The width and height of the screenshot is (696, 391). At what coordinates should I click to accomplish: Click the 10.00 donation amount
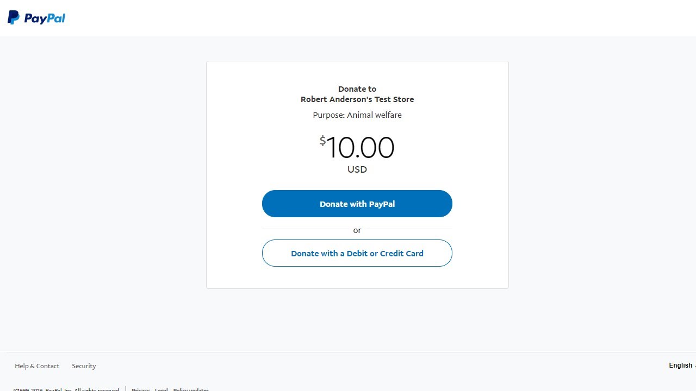pos(360,148)
